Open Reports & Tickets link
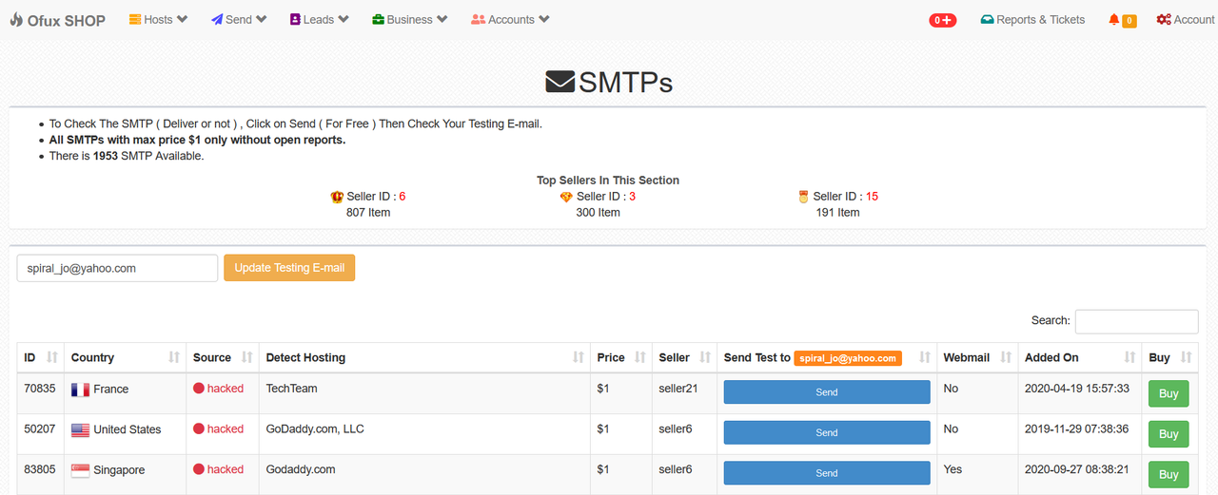This screenshot has height=495, width=1218. click(x=1032, y=19)
